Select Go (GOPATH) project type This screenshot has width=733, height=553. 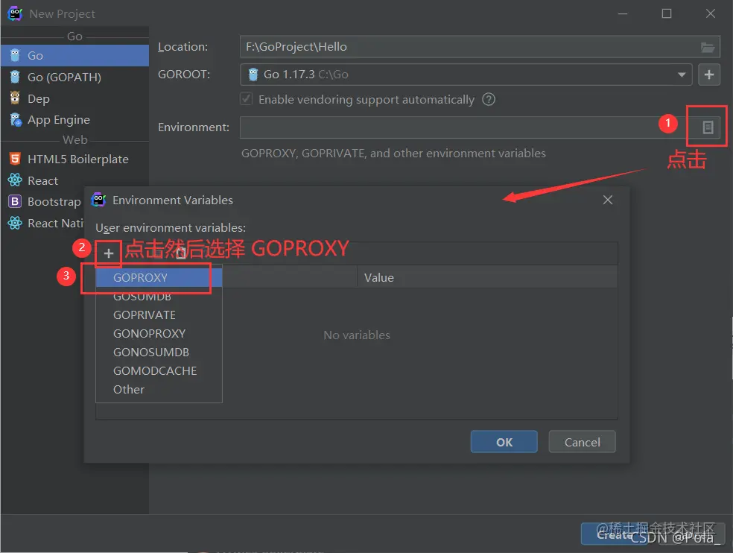[x=74, y=77]
